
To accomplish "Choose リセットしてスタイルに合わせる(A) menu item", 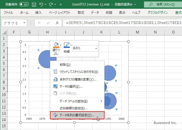I will (x=77, y=71).
